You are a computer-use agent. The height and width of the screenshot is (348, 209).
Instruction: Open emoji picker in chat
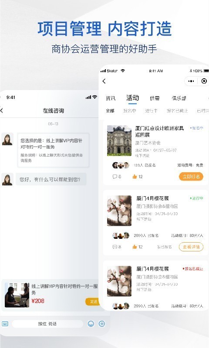coord(91,324)
